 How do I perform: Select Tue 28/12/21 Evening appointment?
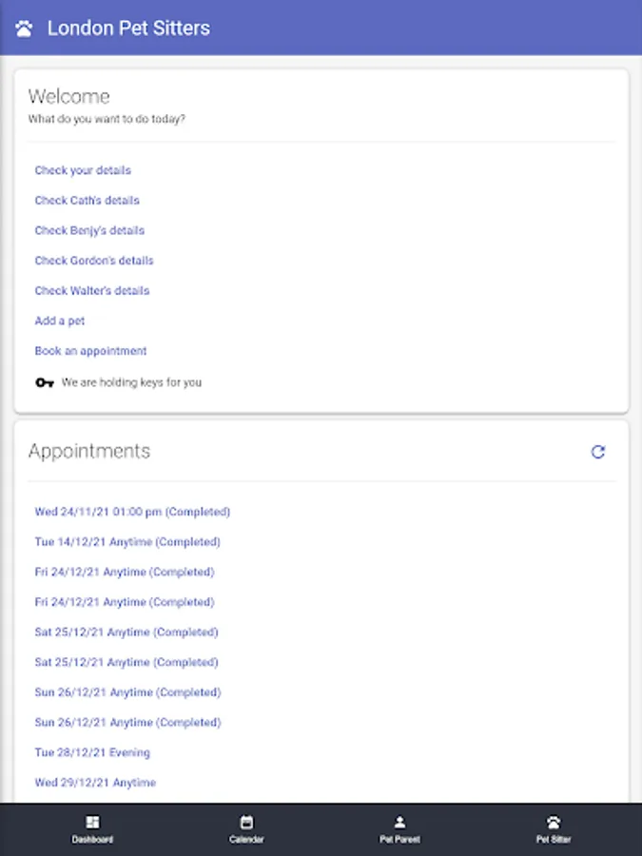pyautogui.click(x=92, y=752)
